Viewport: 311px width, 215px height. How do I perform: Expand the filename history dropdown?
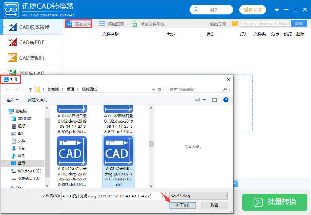tap(163, 196)
